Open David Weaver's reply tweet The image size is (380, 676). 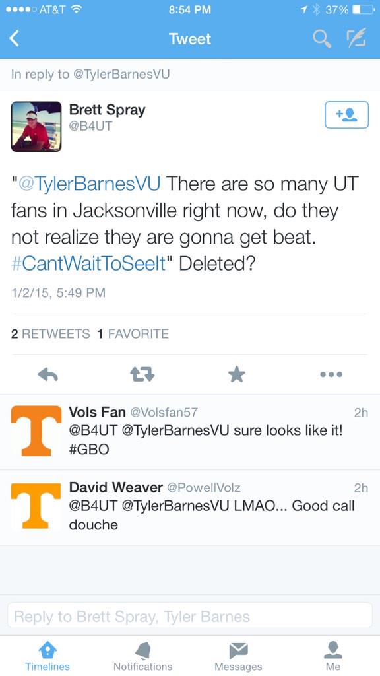(x=190, y=508)
